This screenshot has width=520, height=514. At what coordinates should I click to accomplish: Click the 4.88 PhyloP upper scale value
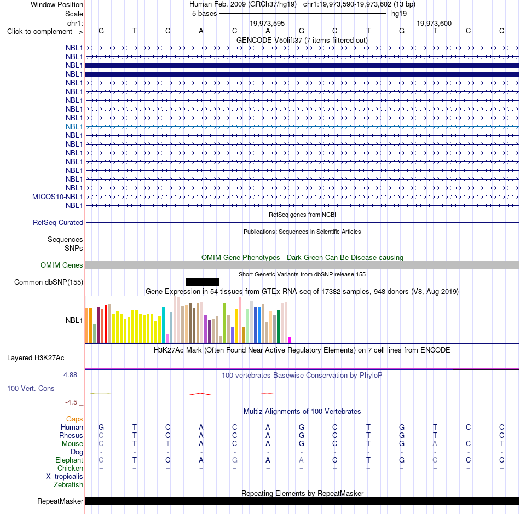[x=70, y=375]
